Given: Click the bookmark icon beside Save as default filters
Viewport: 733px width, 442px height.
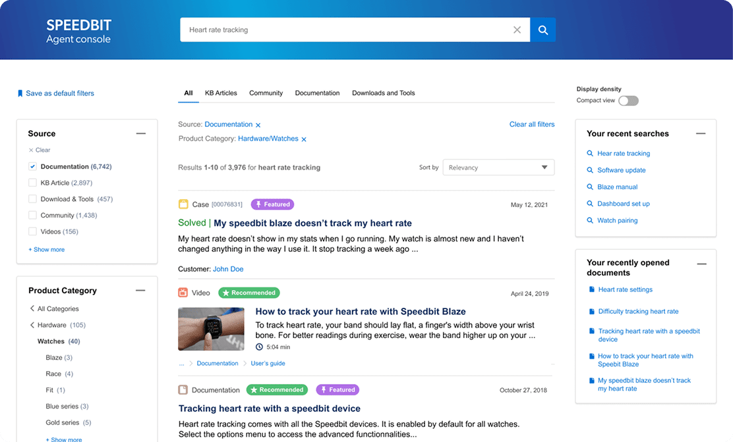Looking at the screenshot, I should (x=20, y=93).
